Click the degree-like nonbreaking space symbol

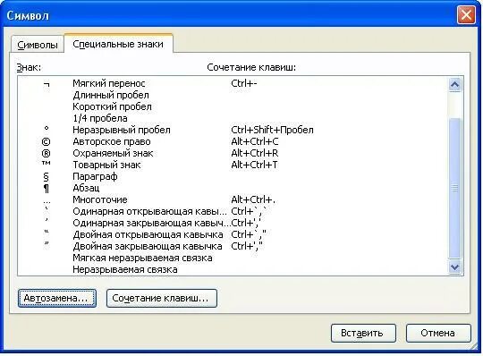47,128
